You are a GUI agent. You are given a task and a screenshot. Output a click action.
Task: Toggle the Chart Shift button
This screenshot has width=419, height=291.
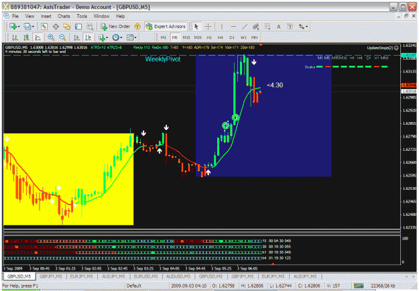[x=88, y=38]
